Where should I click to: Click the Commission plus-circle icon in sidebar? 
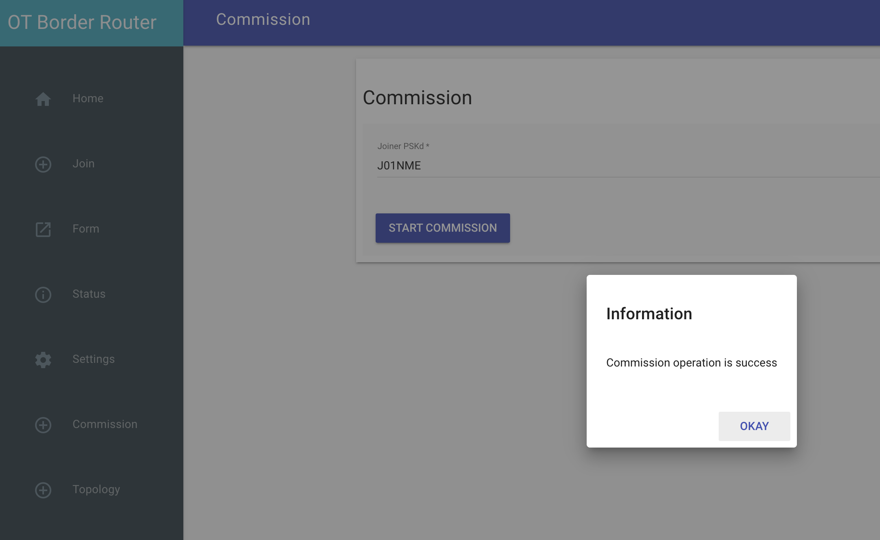43,425
